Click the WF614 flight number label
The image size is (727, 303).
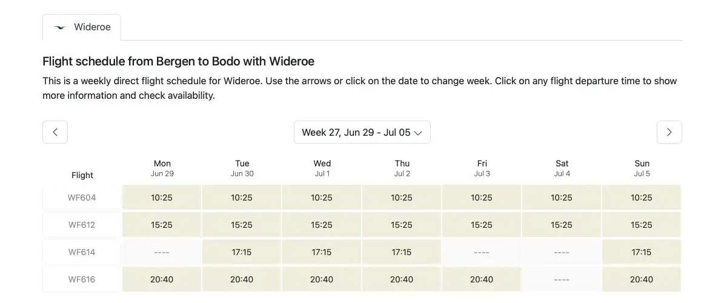point(82,252)
